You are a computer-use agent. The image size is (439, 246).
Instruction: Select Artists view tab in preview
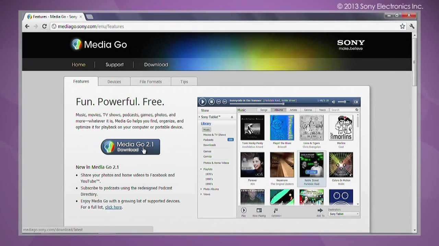[293, 110]
